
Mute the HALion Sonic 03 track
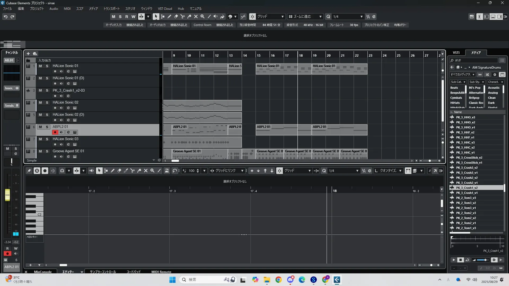click(40, 139)
